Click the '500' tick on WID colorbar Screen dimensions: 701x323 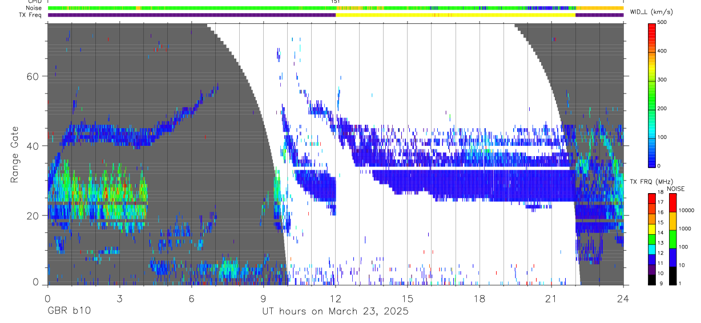662,22
